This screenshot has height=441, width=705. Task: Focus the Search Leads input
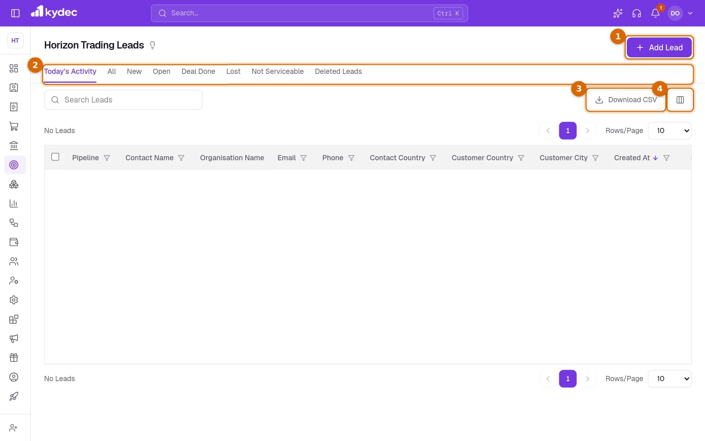click(123, 100)
